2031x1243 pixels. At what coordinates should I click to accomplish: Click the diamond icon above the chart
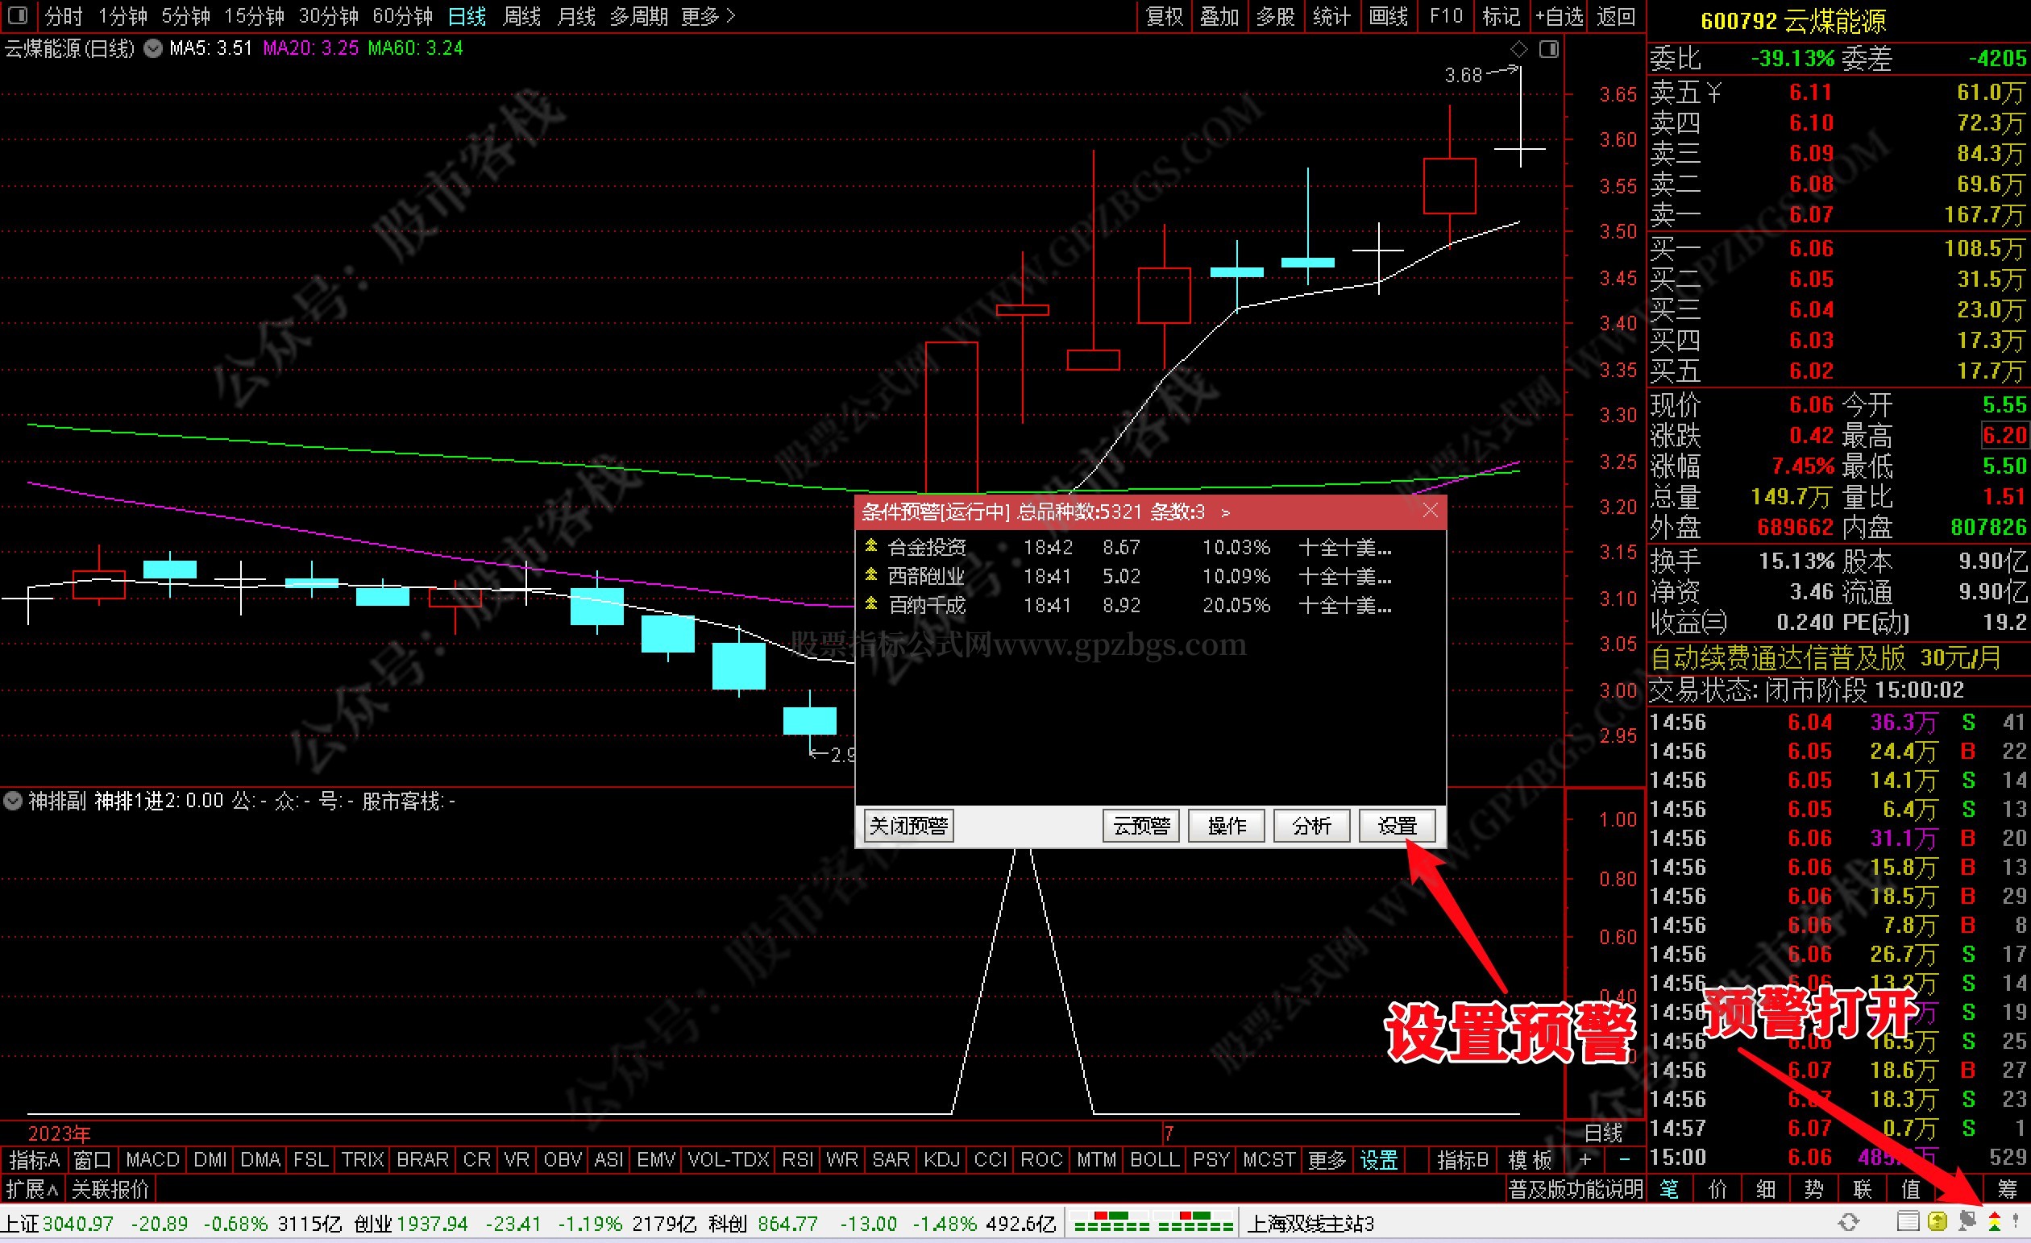(x=1519, y=49)
